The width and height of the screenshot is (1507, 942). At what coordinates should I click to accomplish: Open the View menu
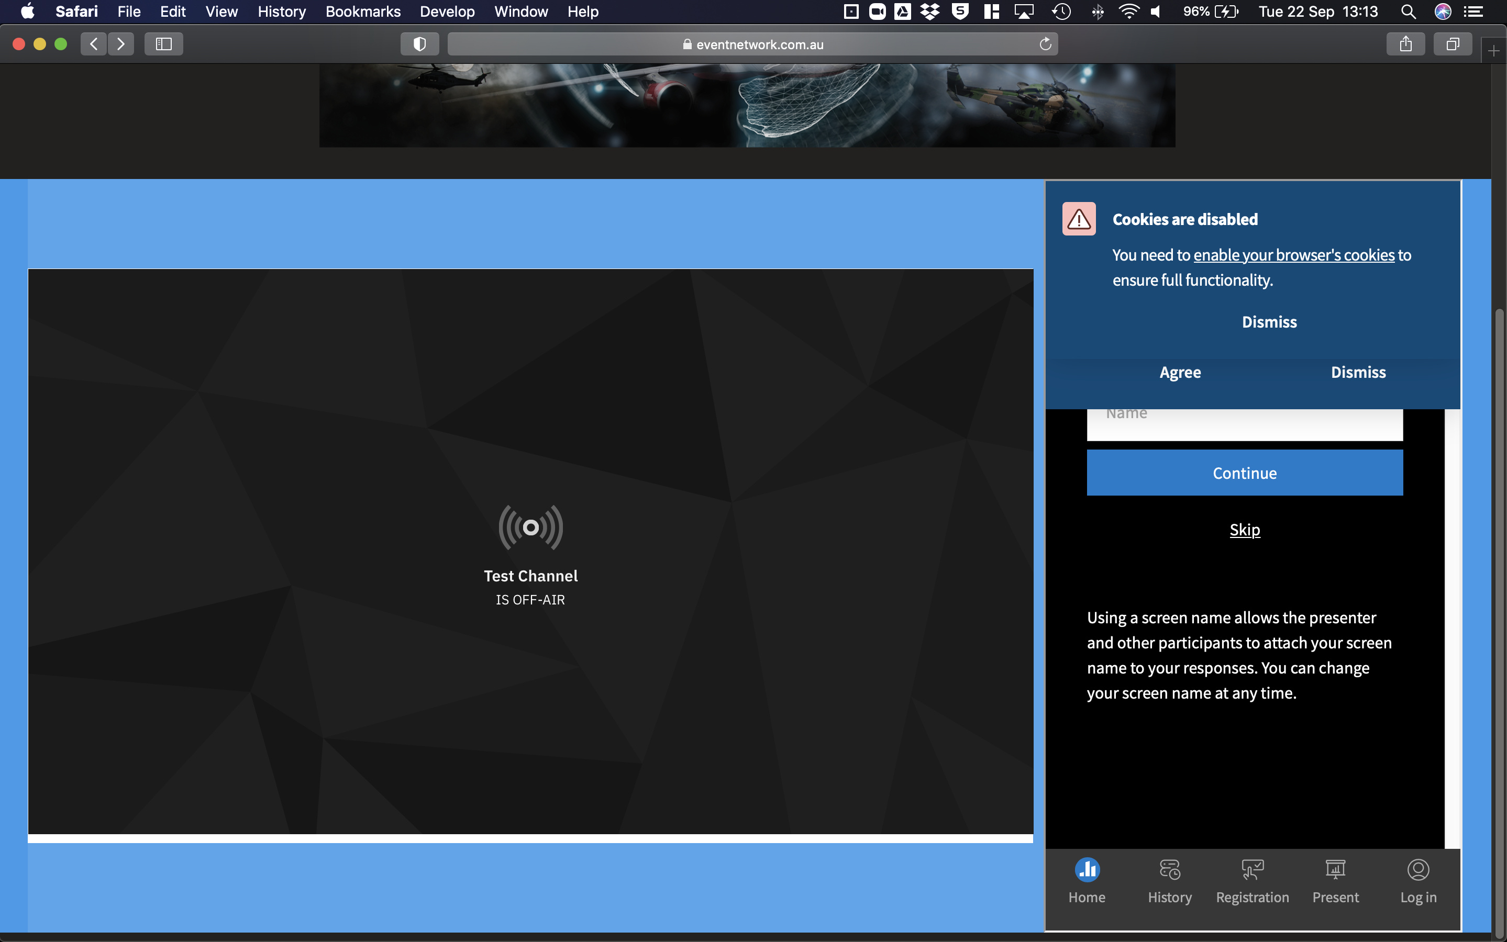[x=221, y=11]
